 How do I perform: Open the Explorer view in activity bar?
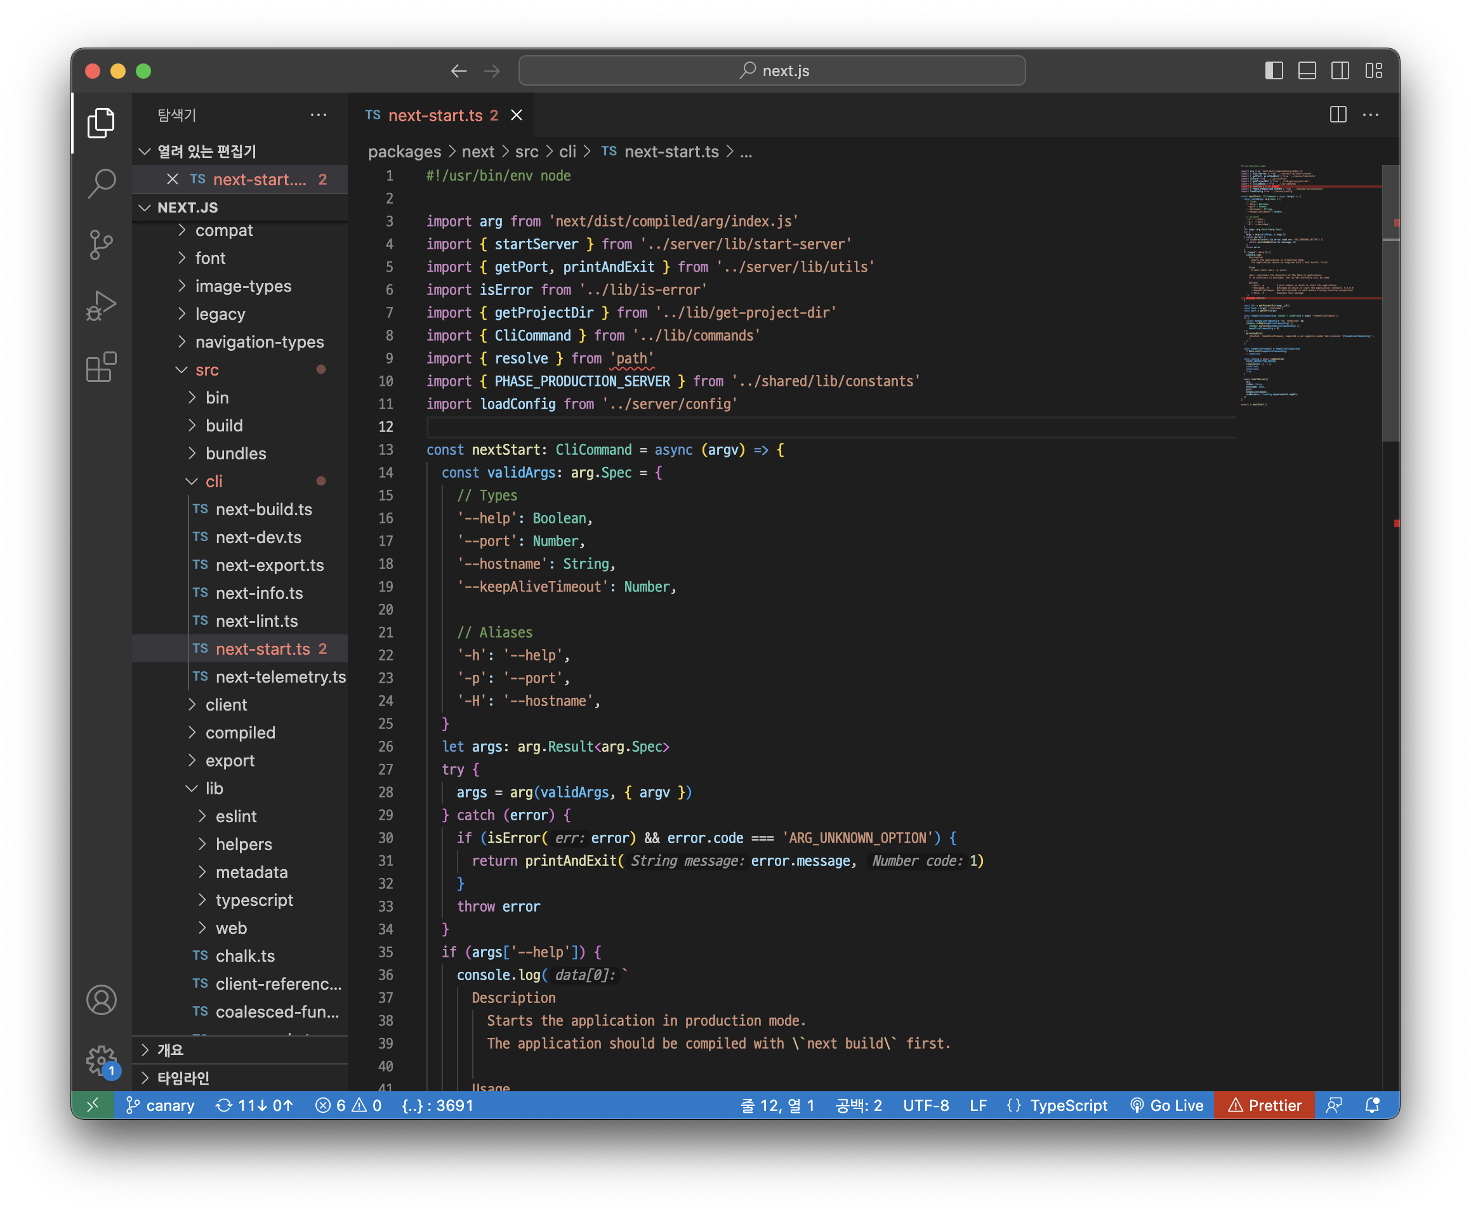pyautogui.click(x=102, y=123)
